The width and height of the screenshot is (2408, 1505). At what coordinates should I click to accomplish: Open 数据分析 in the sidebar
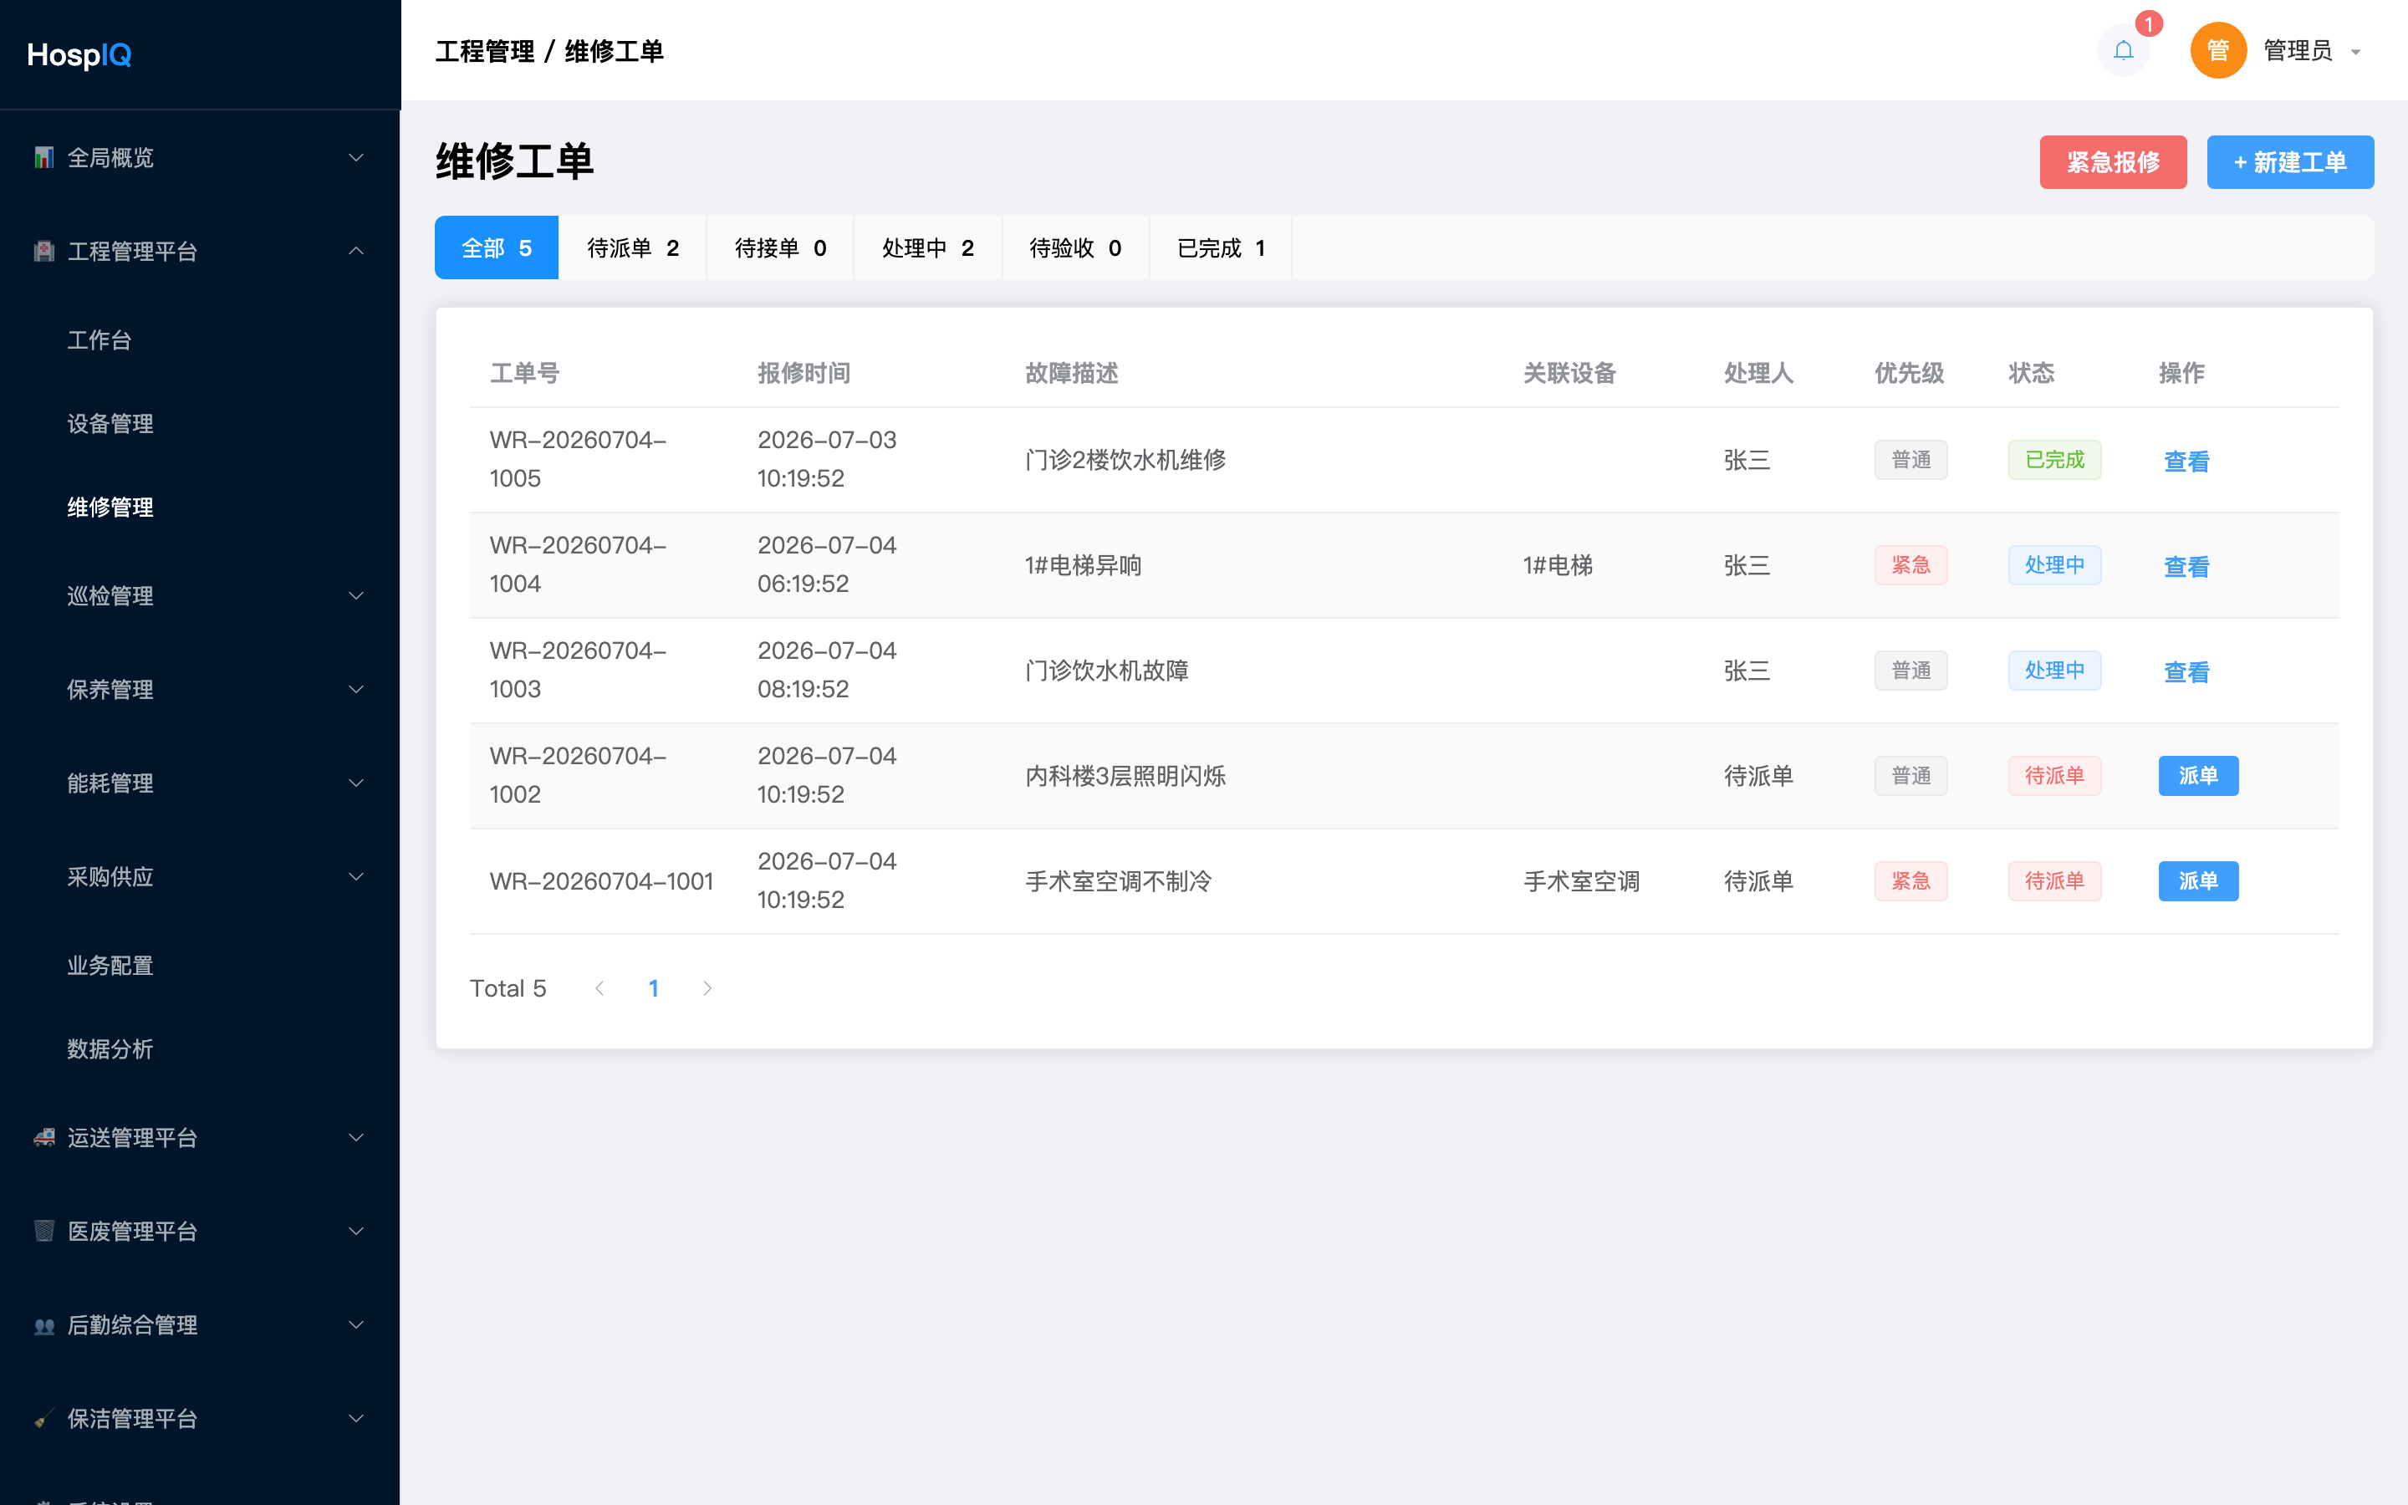coord(200,1049)
